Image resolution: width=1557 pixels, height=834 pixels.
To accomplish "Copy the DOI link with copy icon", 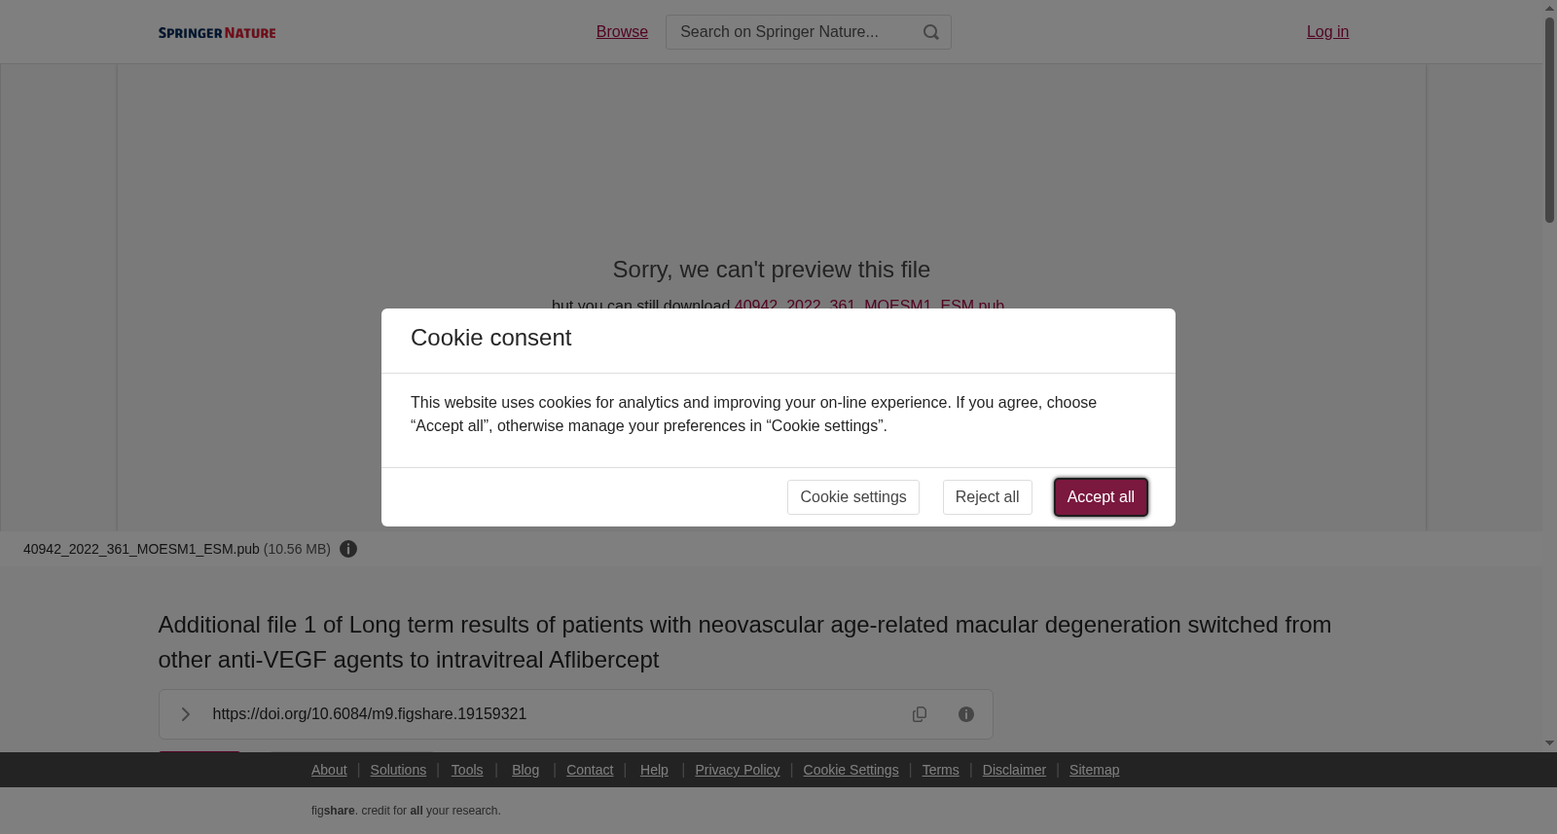I will [x=920, y=714].
